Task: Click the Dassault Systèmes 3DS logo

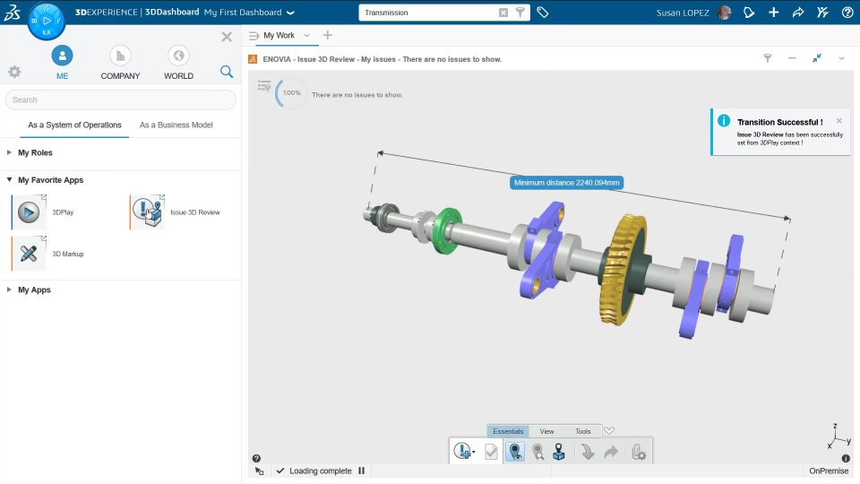Action: (12, 12)
